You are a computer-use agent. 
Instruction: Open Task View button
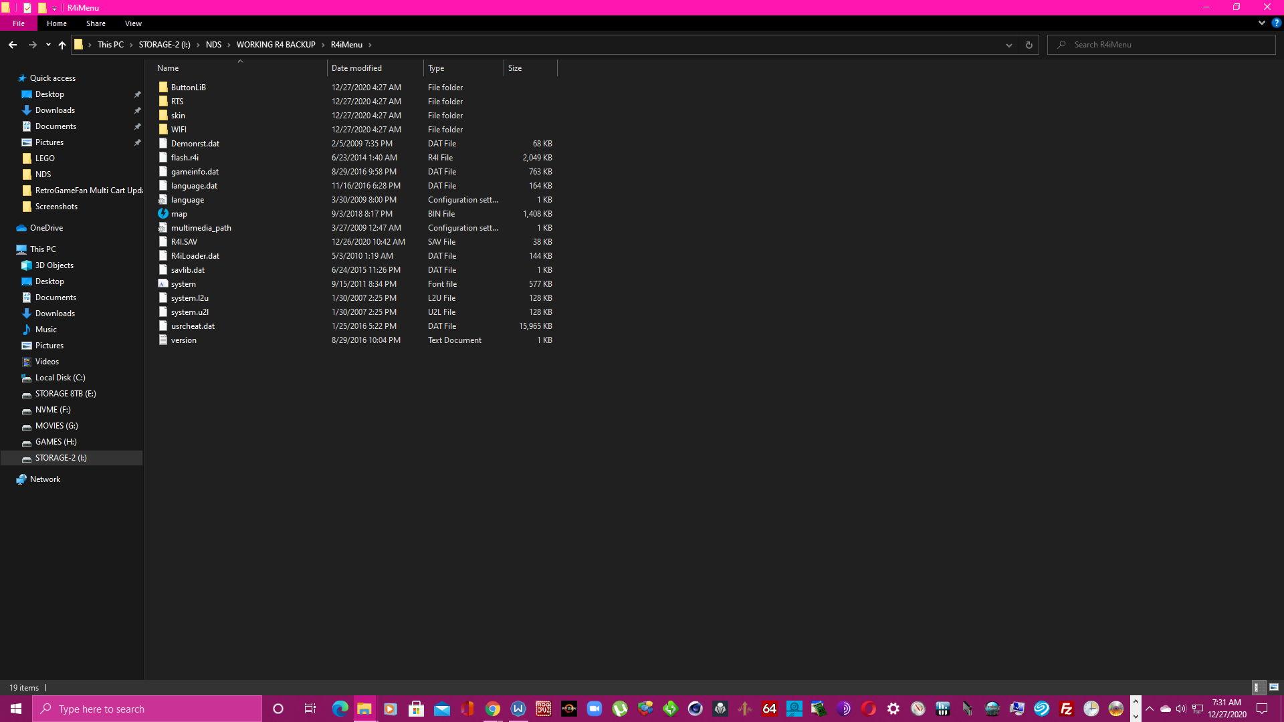pyautogui.click(x=310, y=709)
